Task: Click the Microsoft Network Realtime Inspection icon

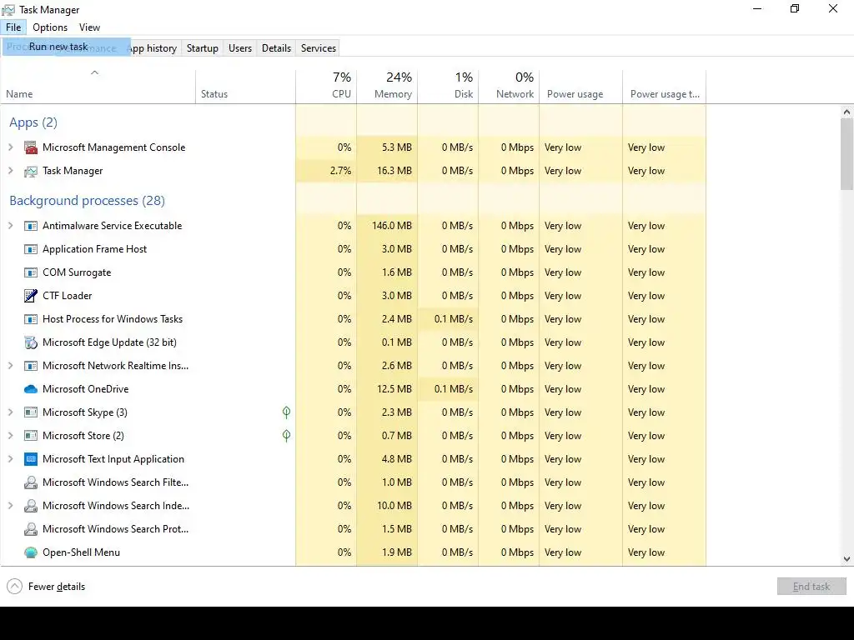Action: (31, 367)
